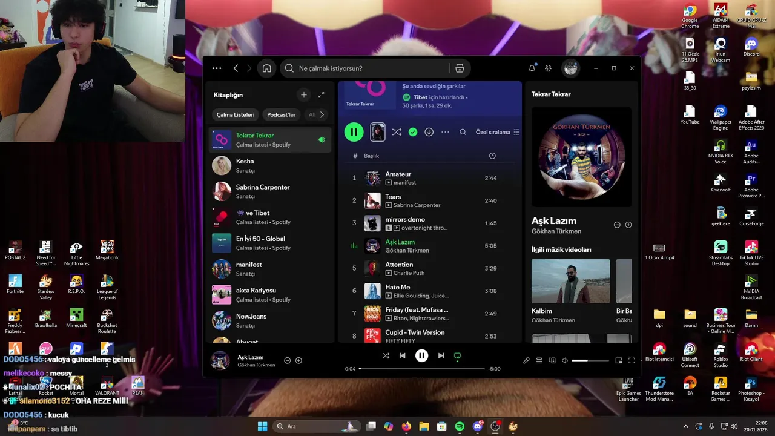This screenshot has height=436, width=775.
Task: Go back with Spotify's back arrow
Action: pyautogui.click(x=236, y=68)
